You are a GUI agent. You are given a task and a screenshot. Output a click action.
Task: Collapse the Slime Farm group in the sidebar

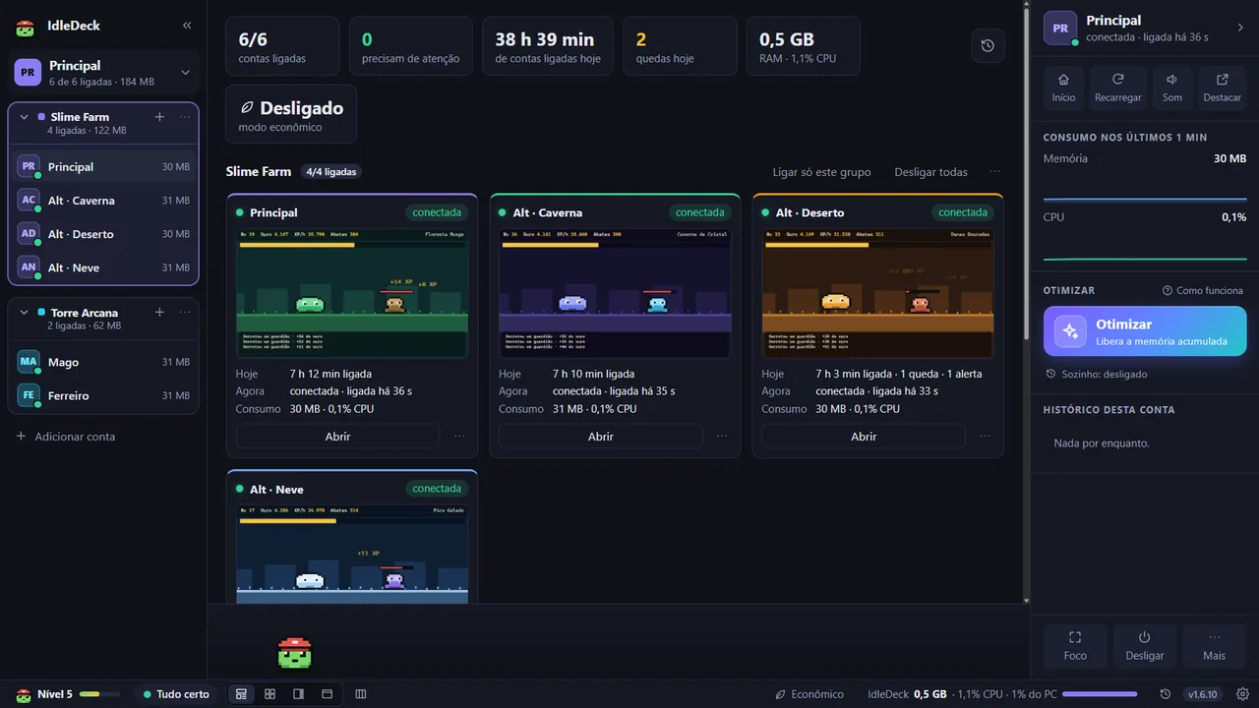point(25,117)
